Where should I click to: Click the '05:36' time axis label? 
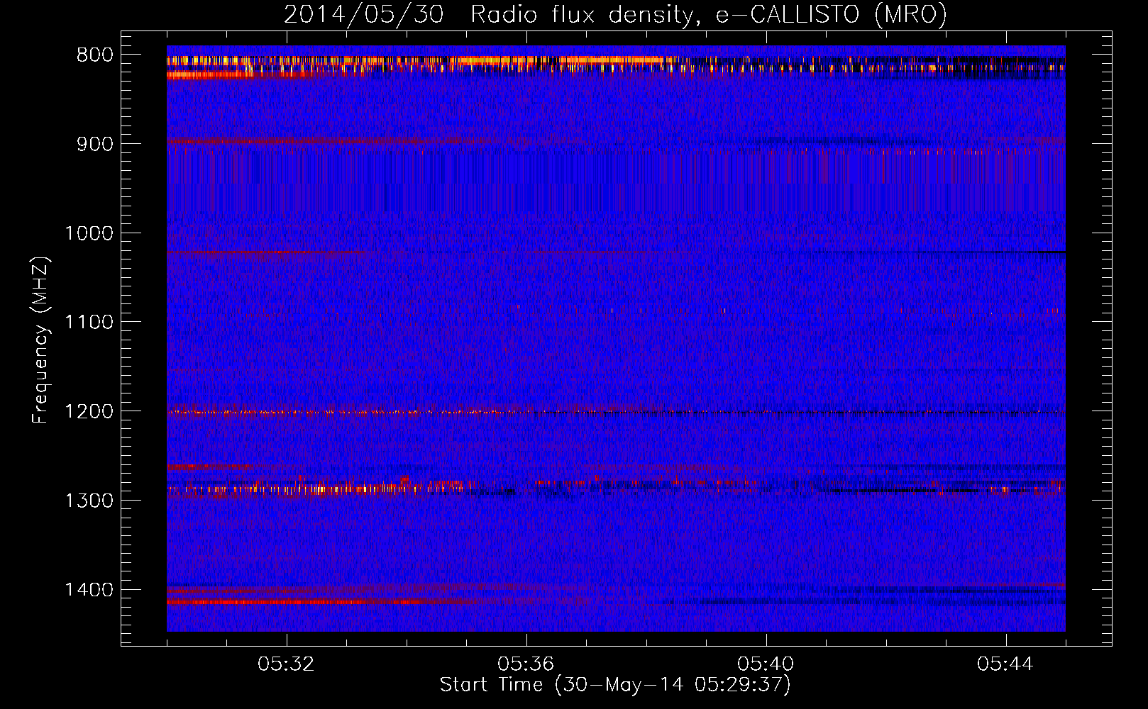526,664
